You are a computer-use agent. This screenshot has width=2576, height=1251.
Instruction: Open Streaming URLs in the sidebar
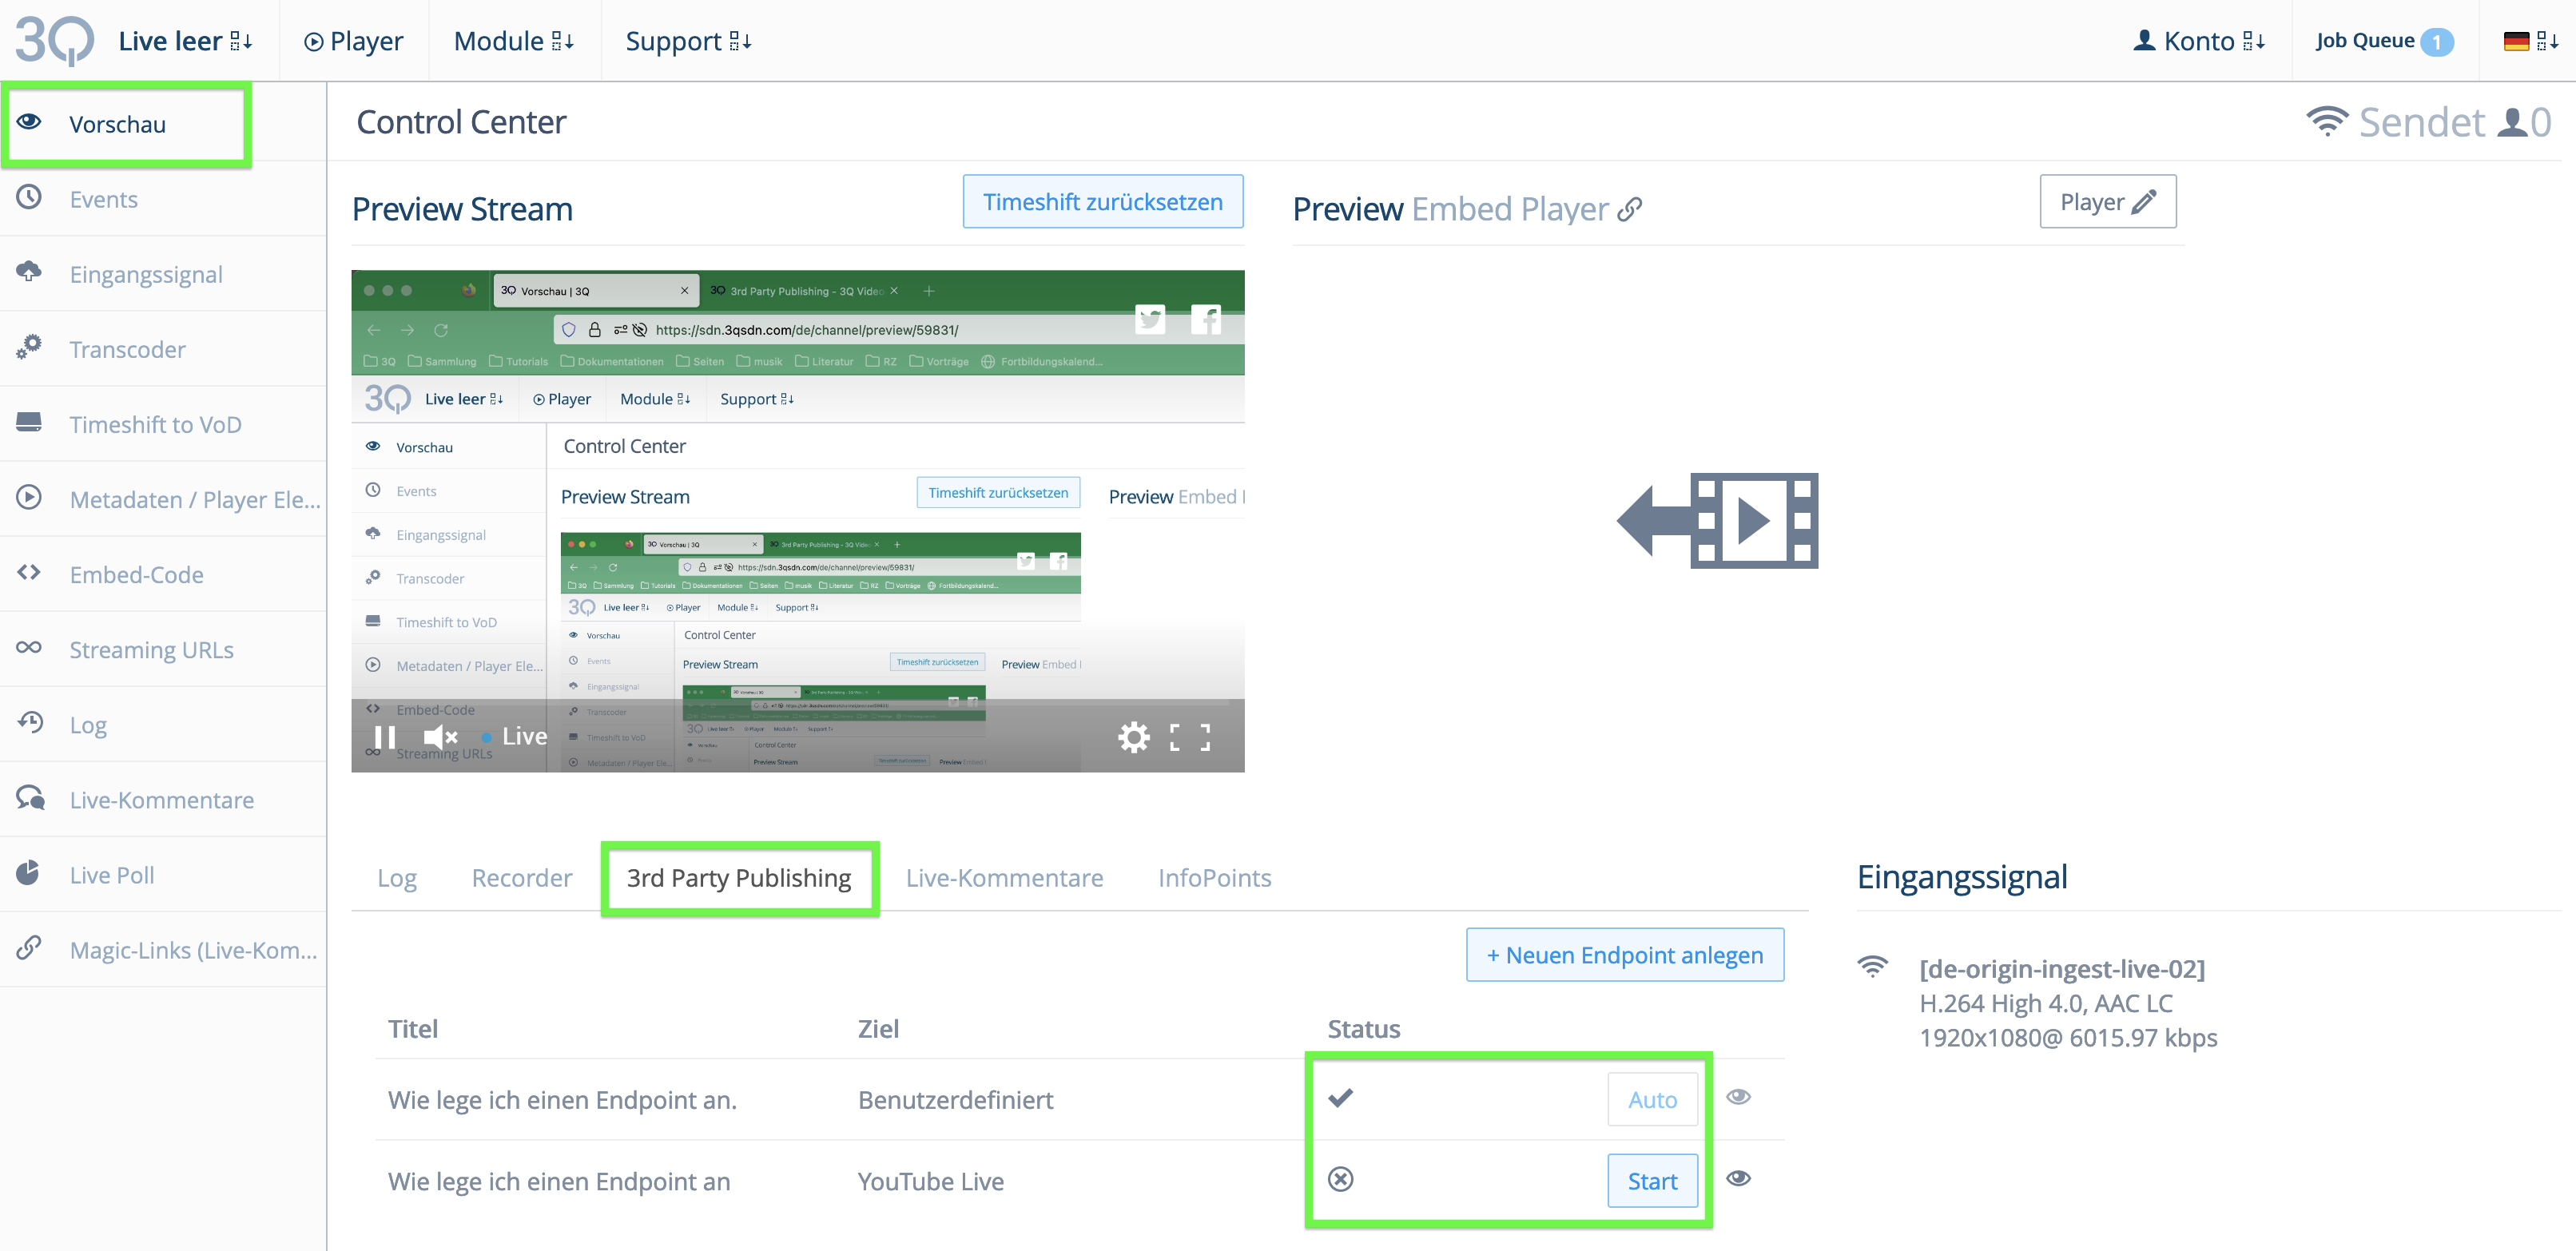click(x=163, y=649)
